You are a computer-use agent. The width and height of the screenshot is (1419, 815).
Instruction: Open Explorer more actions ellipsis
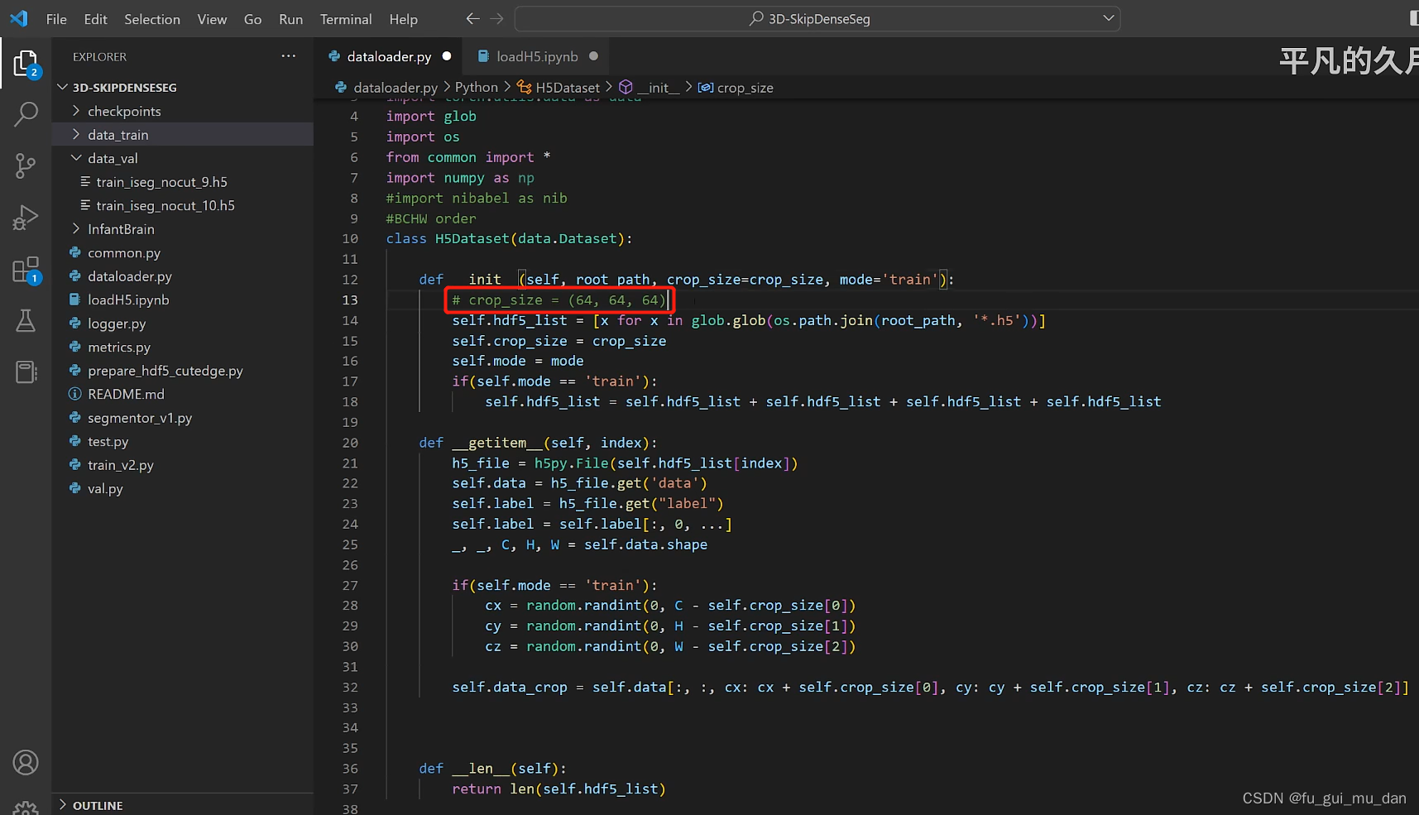coord(288,56)
